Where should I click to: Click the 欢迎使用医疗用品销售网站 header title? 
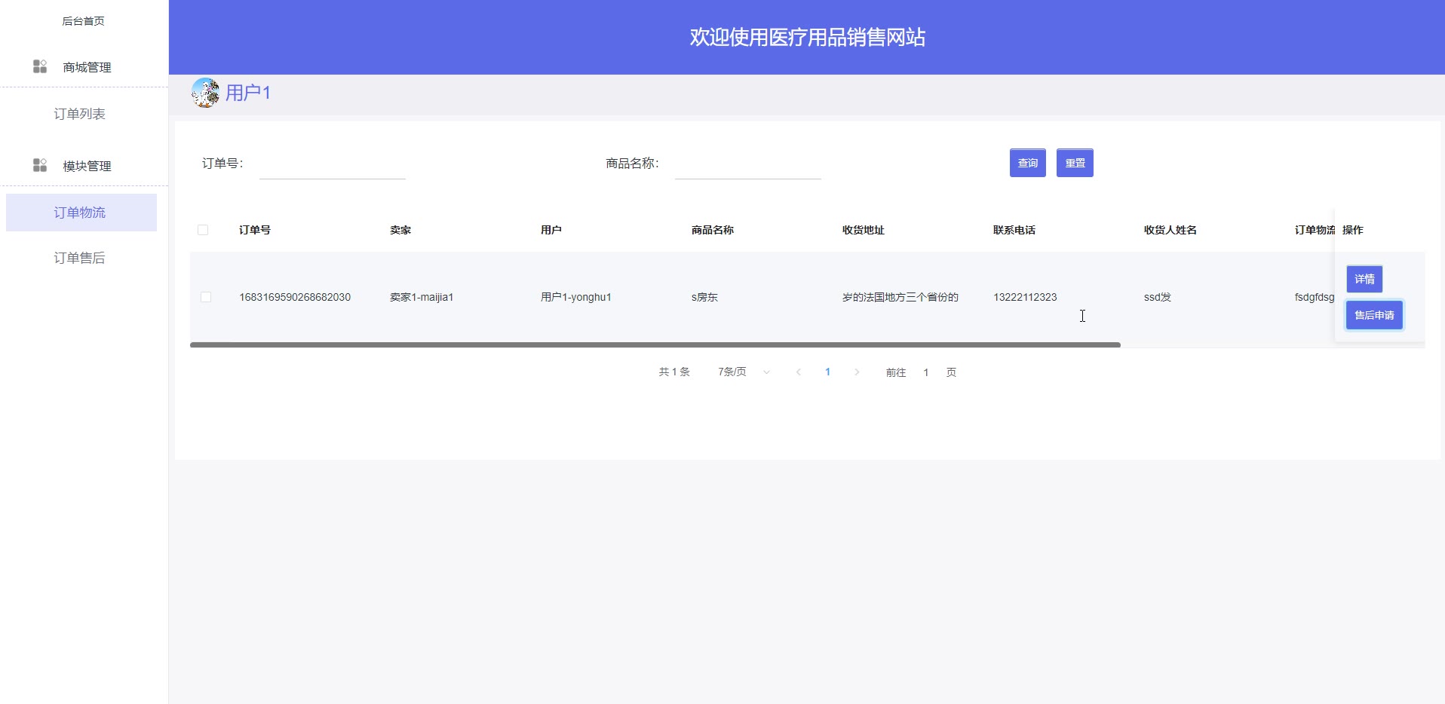coord(808,37)
